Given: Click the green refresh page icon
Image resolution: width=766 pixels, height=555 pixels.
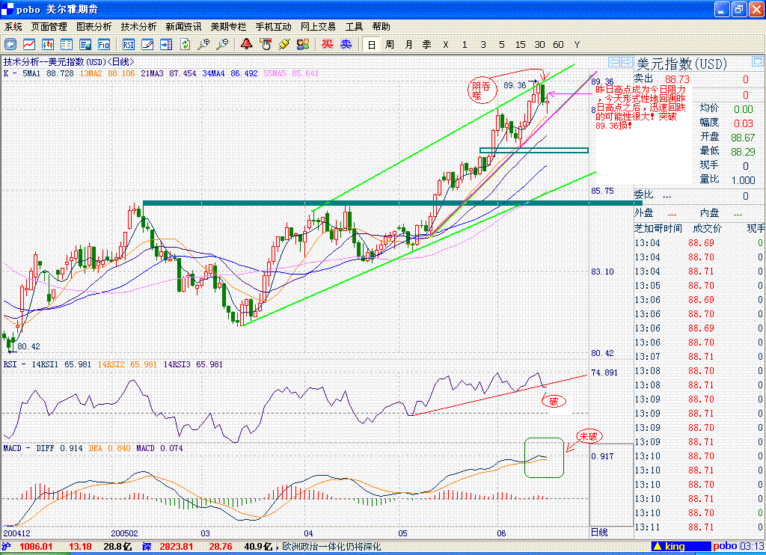Looking at the screenshot, I should (185, 44).
